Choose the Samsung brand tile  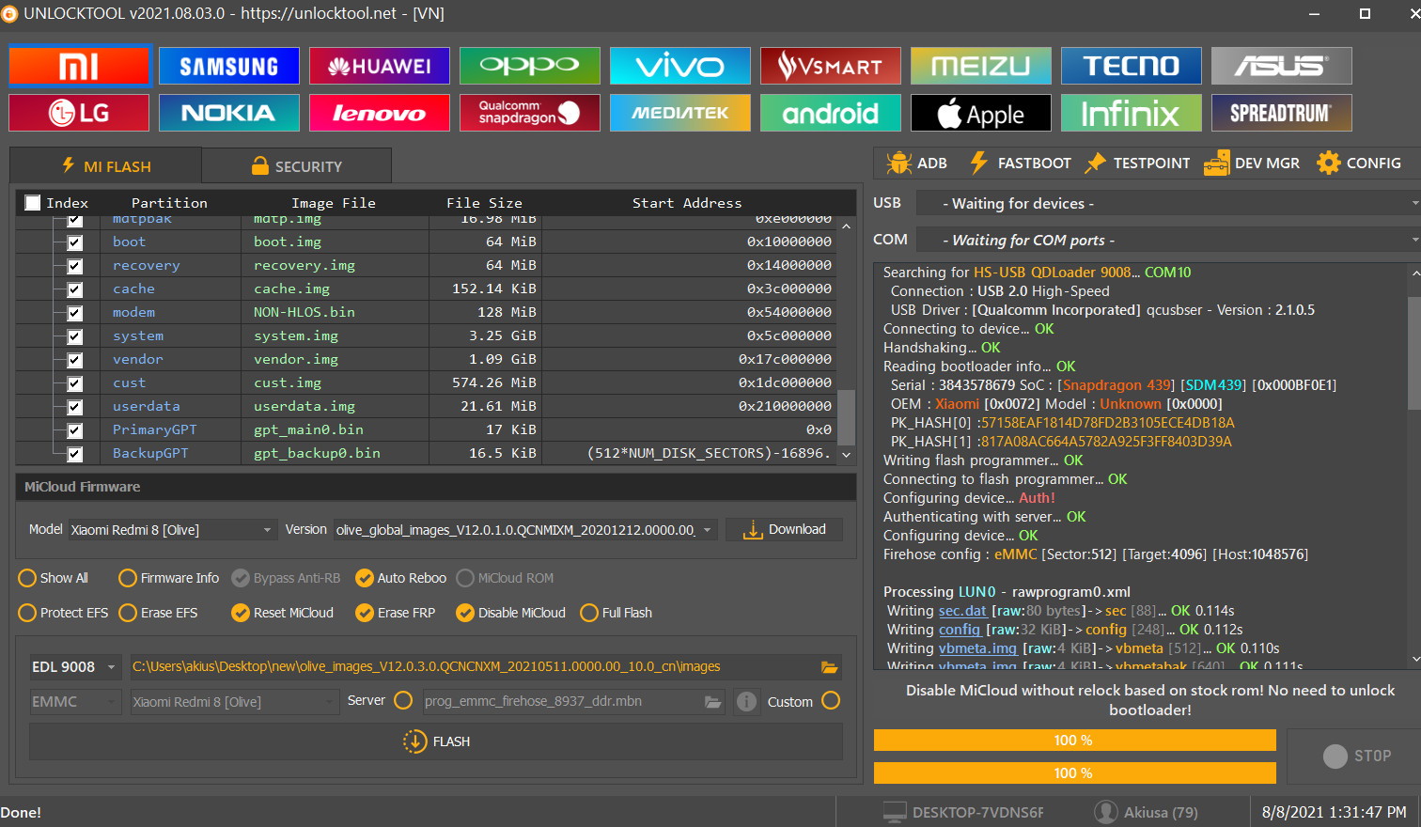click(229, 66)
